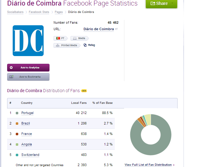
Task: Open the France country link
Action: click(x=27, y=134)
